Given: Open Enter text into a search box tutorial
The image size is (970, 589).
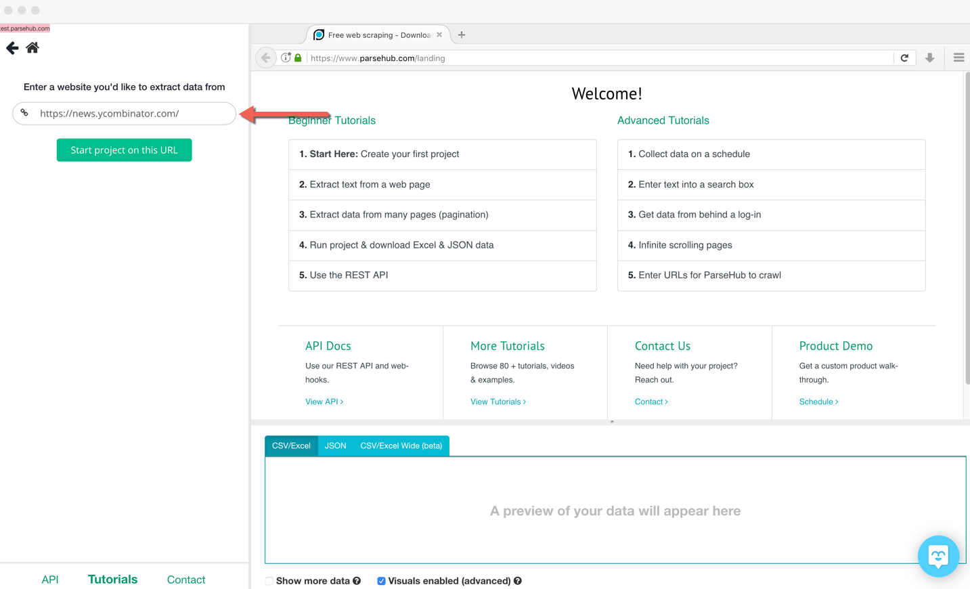Looking at the screenshot, I should tap(772, 185).
